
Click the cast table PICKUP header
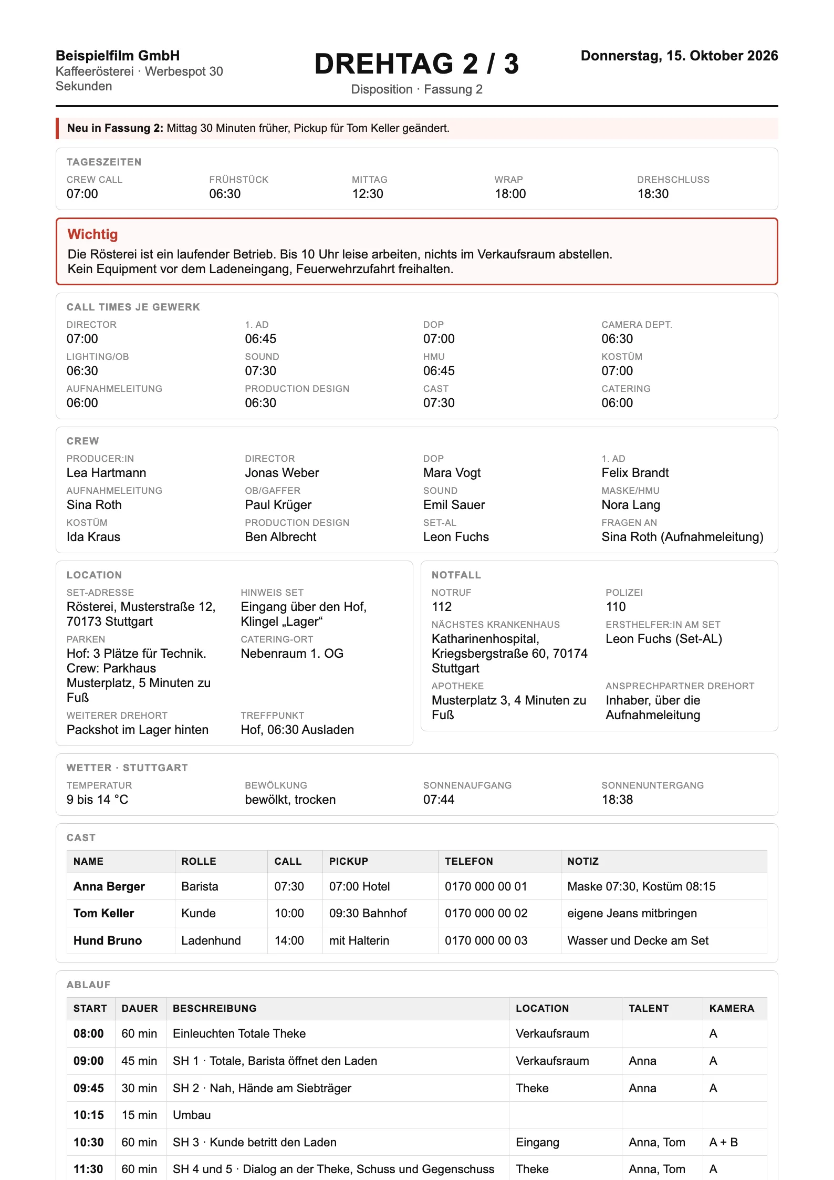pos(349,862)
